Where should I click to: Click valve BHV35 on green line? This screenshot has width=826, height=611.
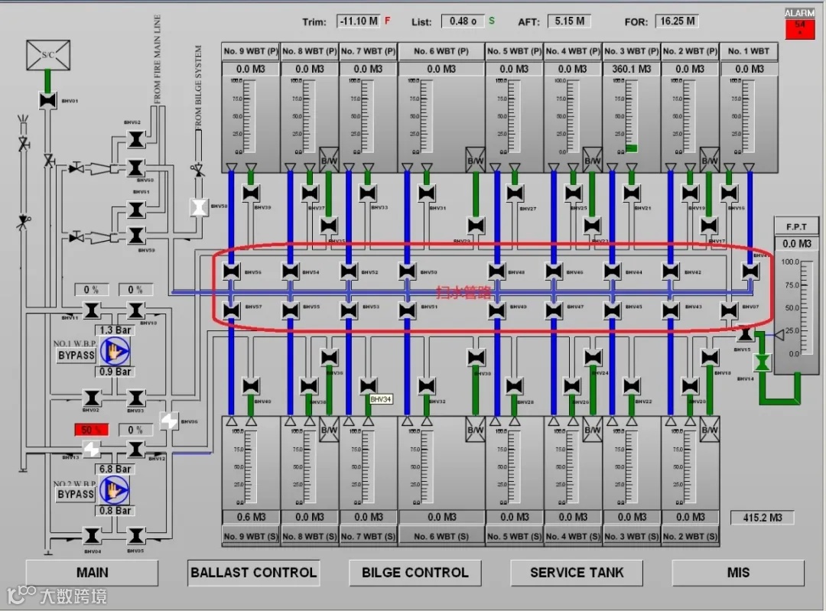(329, 226)
